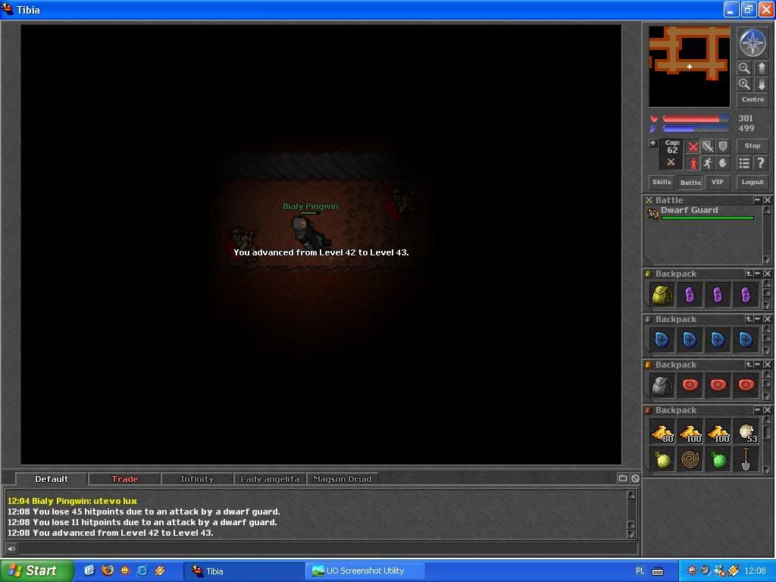Image resolution: width=776 pixels, height=582 pixels.
Task: Open new channel icon beside chat tabs
Action: (x=623, y=478)
